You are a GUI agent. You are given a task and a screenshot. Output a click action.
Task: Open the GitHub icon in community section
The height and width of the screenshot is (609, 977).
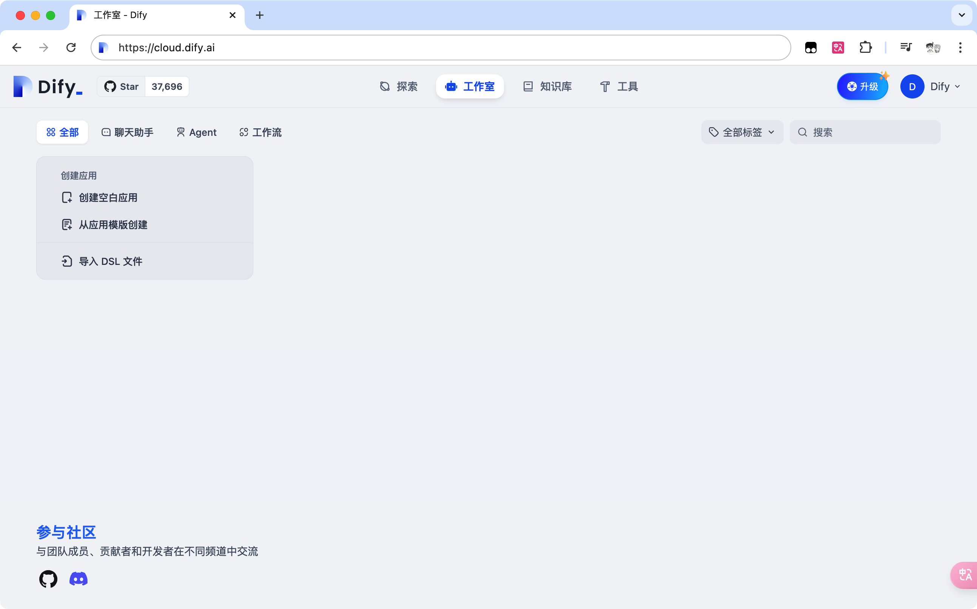tap(48, 579)
